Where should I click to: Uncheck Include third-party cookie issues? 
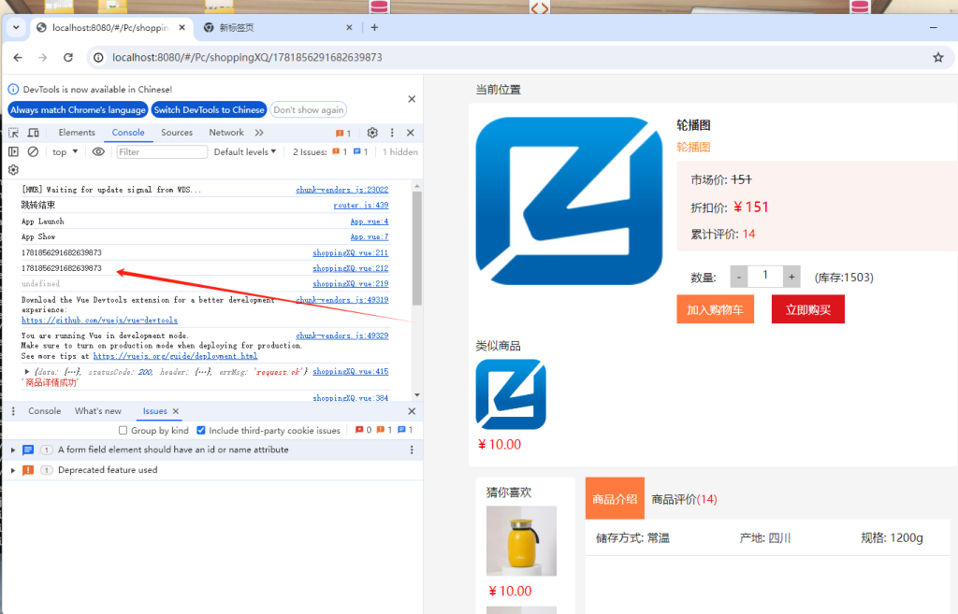click(x=201, y=431)
